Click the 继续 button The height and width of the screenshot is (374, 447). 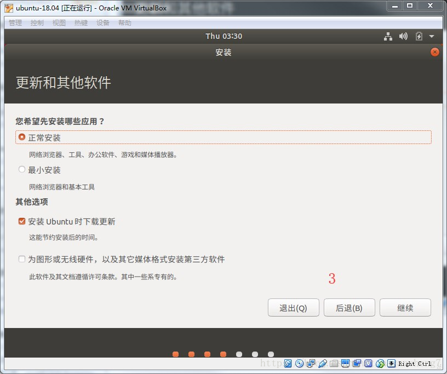click(x=405, y=307)
